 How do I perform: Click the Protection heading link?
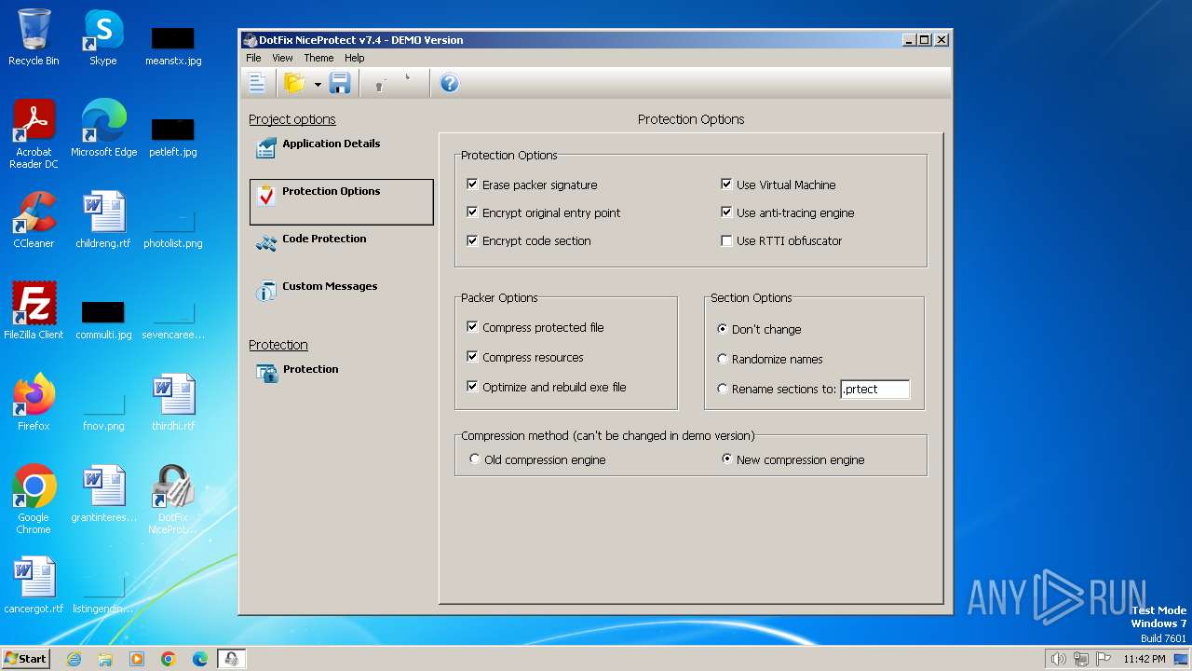(x=278, y=345)
